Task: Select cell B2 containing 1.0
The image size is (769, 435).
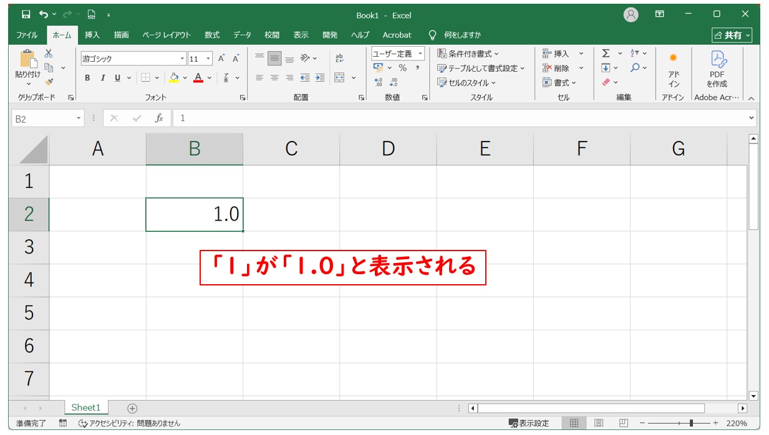Action: (x=195, y=214)
